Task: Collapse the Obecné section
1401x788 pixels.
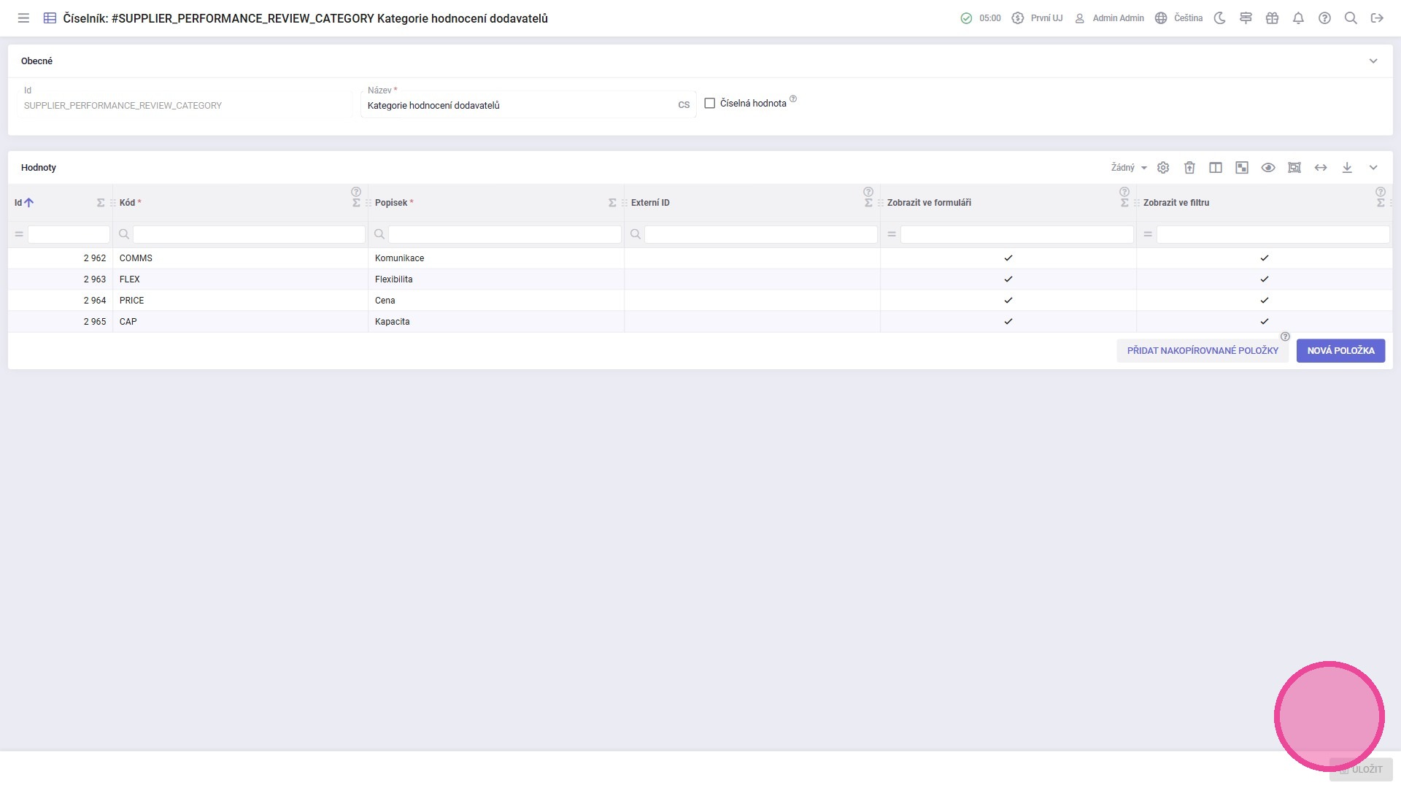Action: 1373,61
